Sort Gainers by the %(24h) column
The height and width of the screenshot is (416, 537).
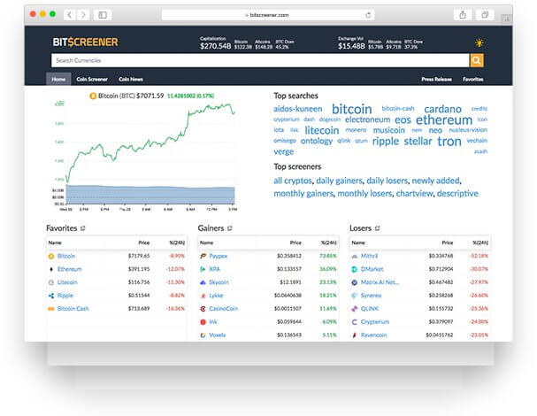329,243
